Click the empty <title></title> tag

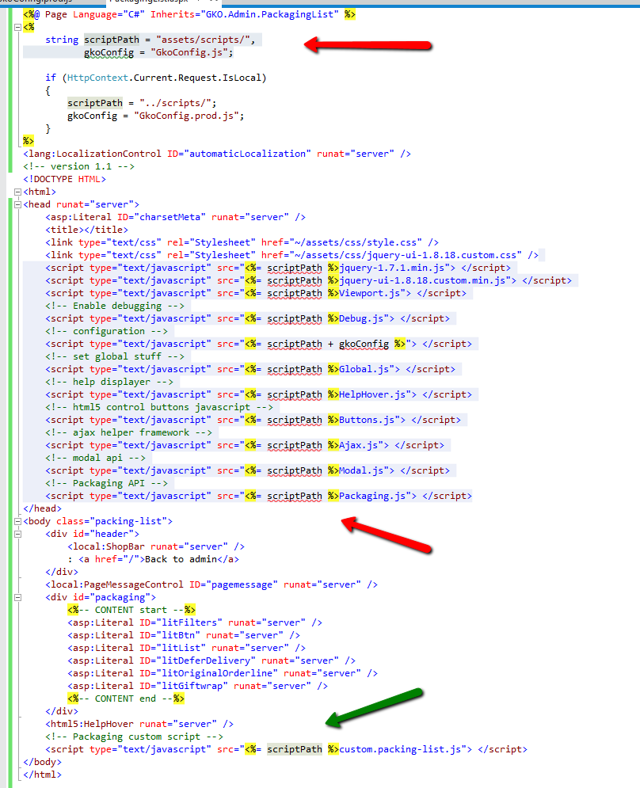point(86,230)
